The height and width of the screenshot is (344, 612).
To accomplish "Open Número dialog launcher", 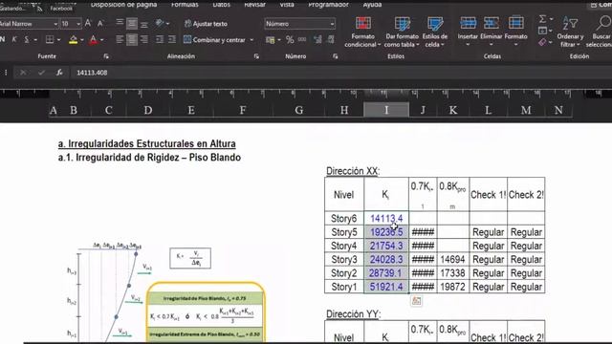I will tap(336, 56).
